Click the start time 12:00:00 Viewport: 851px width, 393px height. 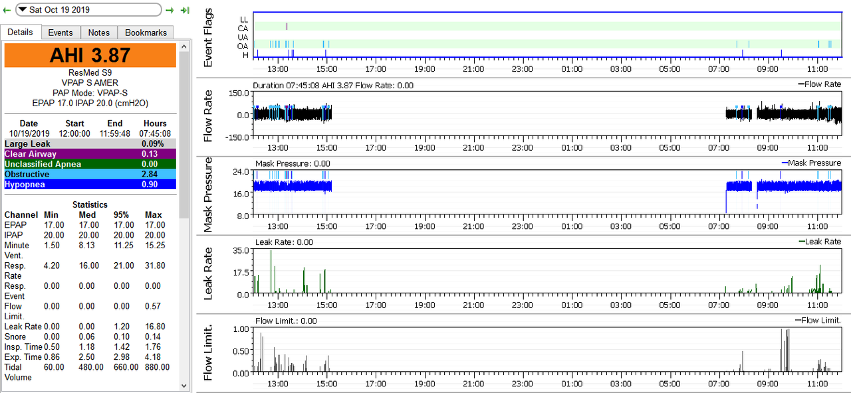[x=74, y=133]
